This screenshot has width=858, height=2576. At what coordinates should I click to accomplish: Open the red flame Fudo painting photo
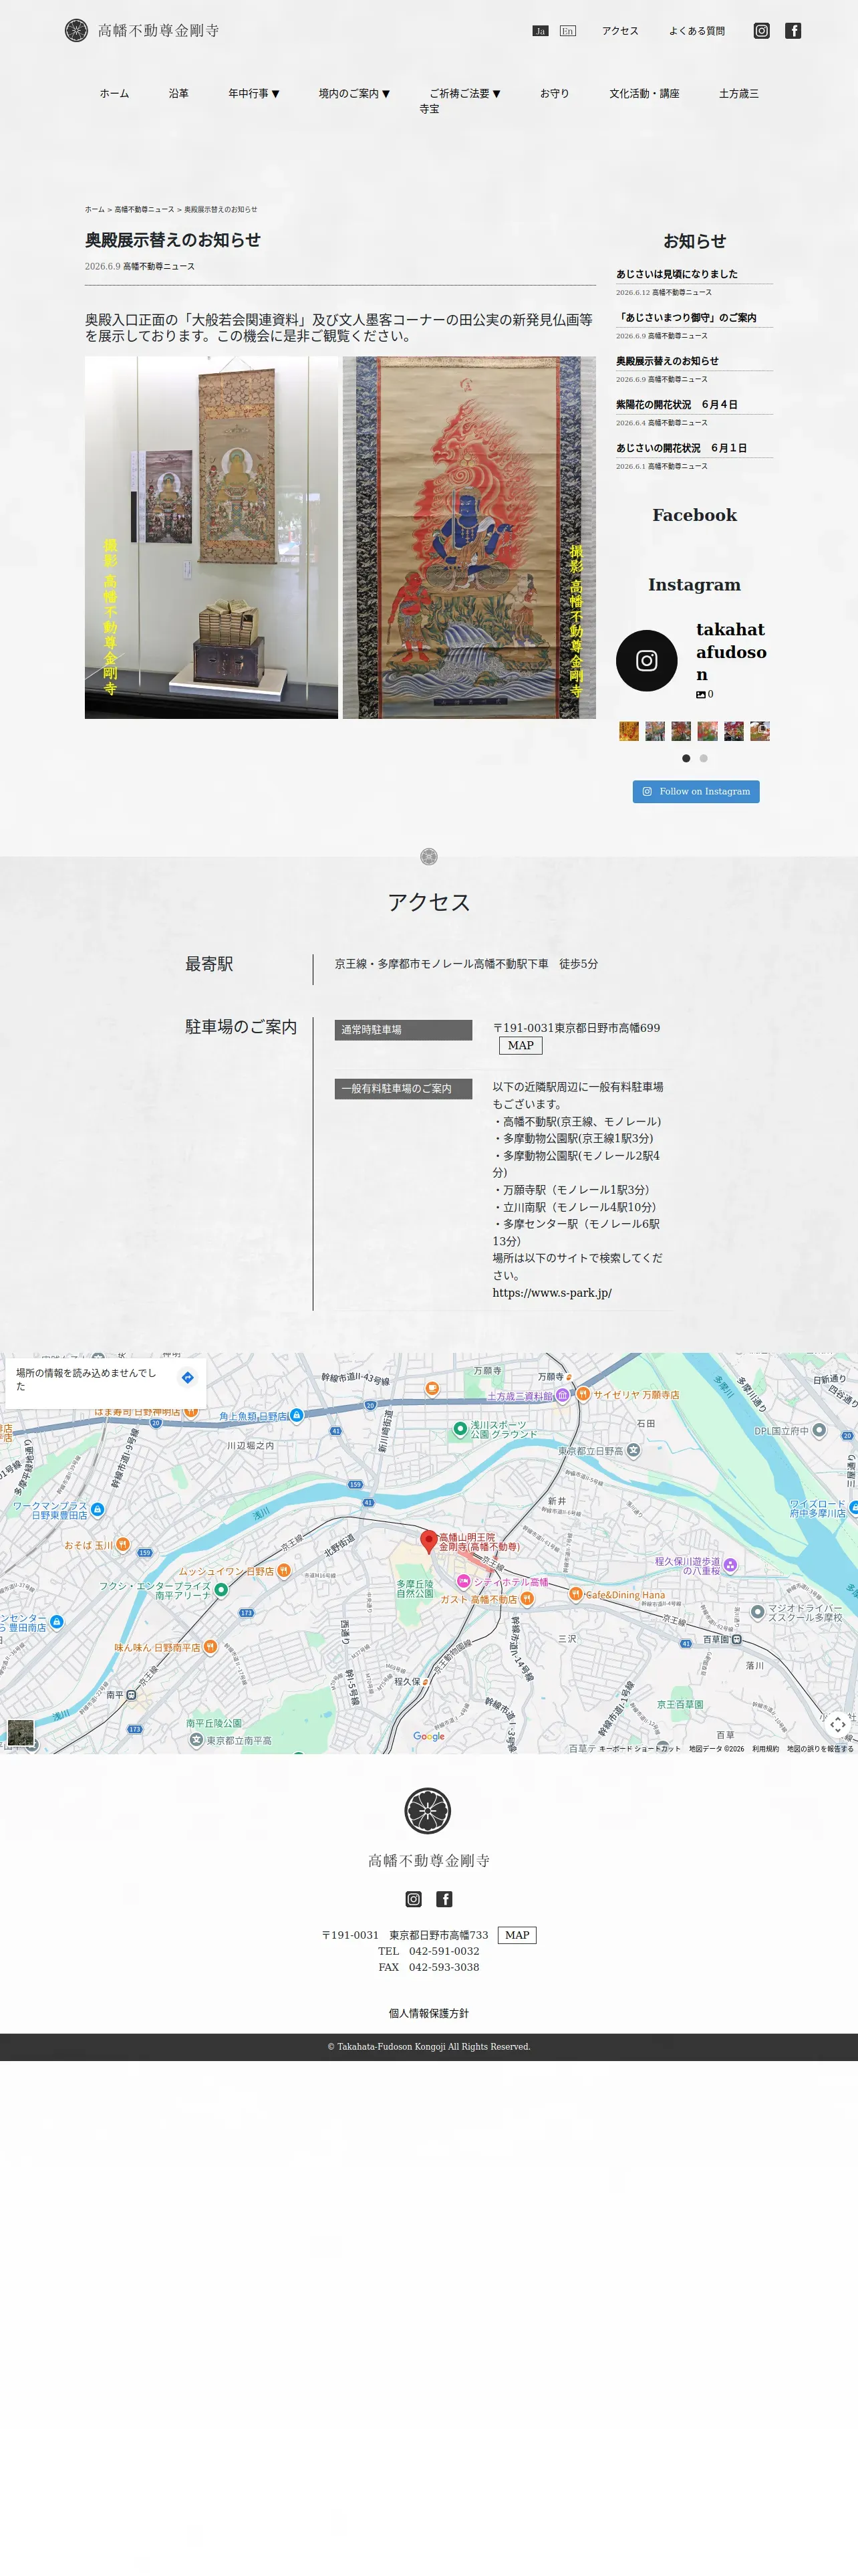coord(470,538)
